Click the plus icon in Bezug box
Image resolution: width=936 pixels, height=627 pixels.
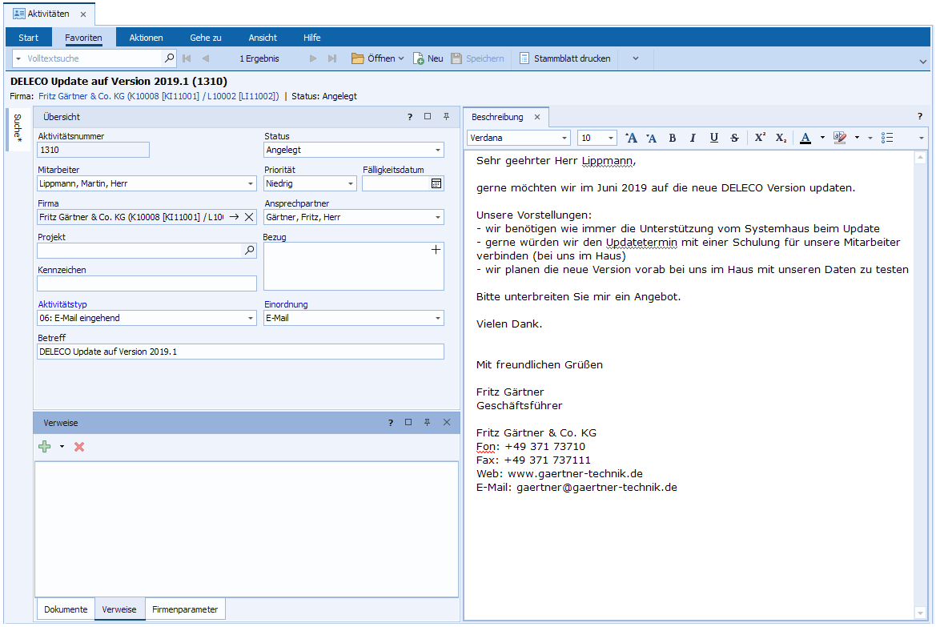pyautogui.click(x=436, y=250)
